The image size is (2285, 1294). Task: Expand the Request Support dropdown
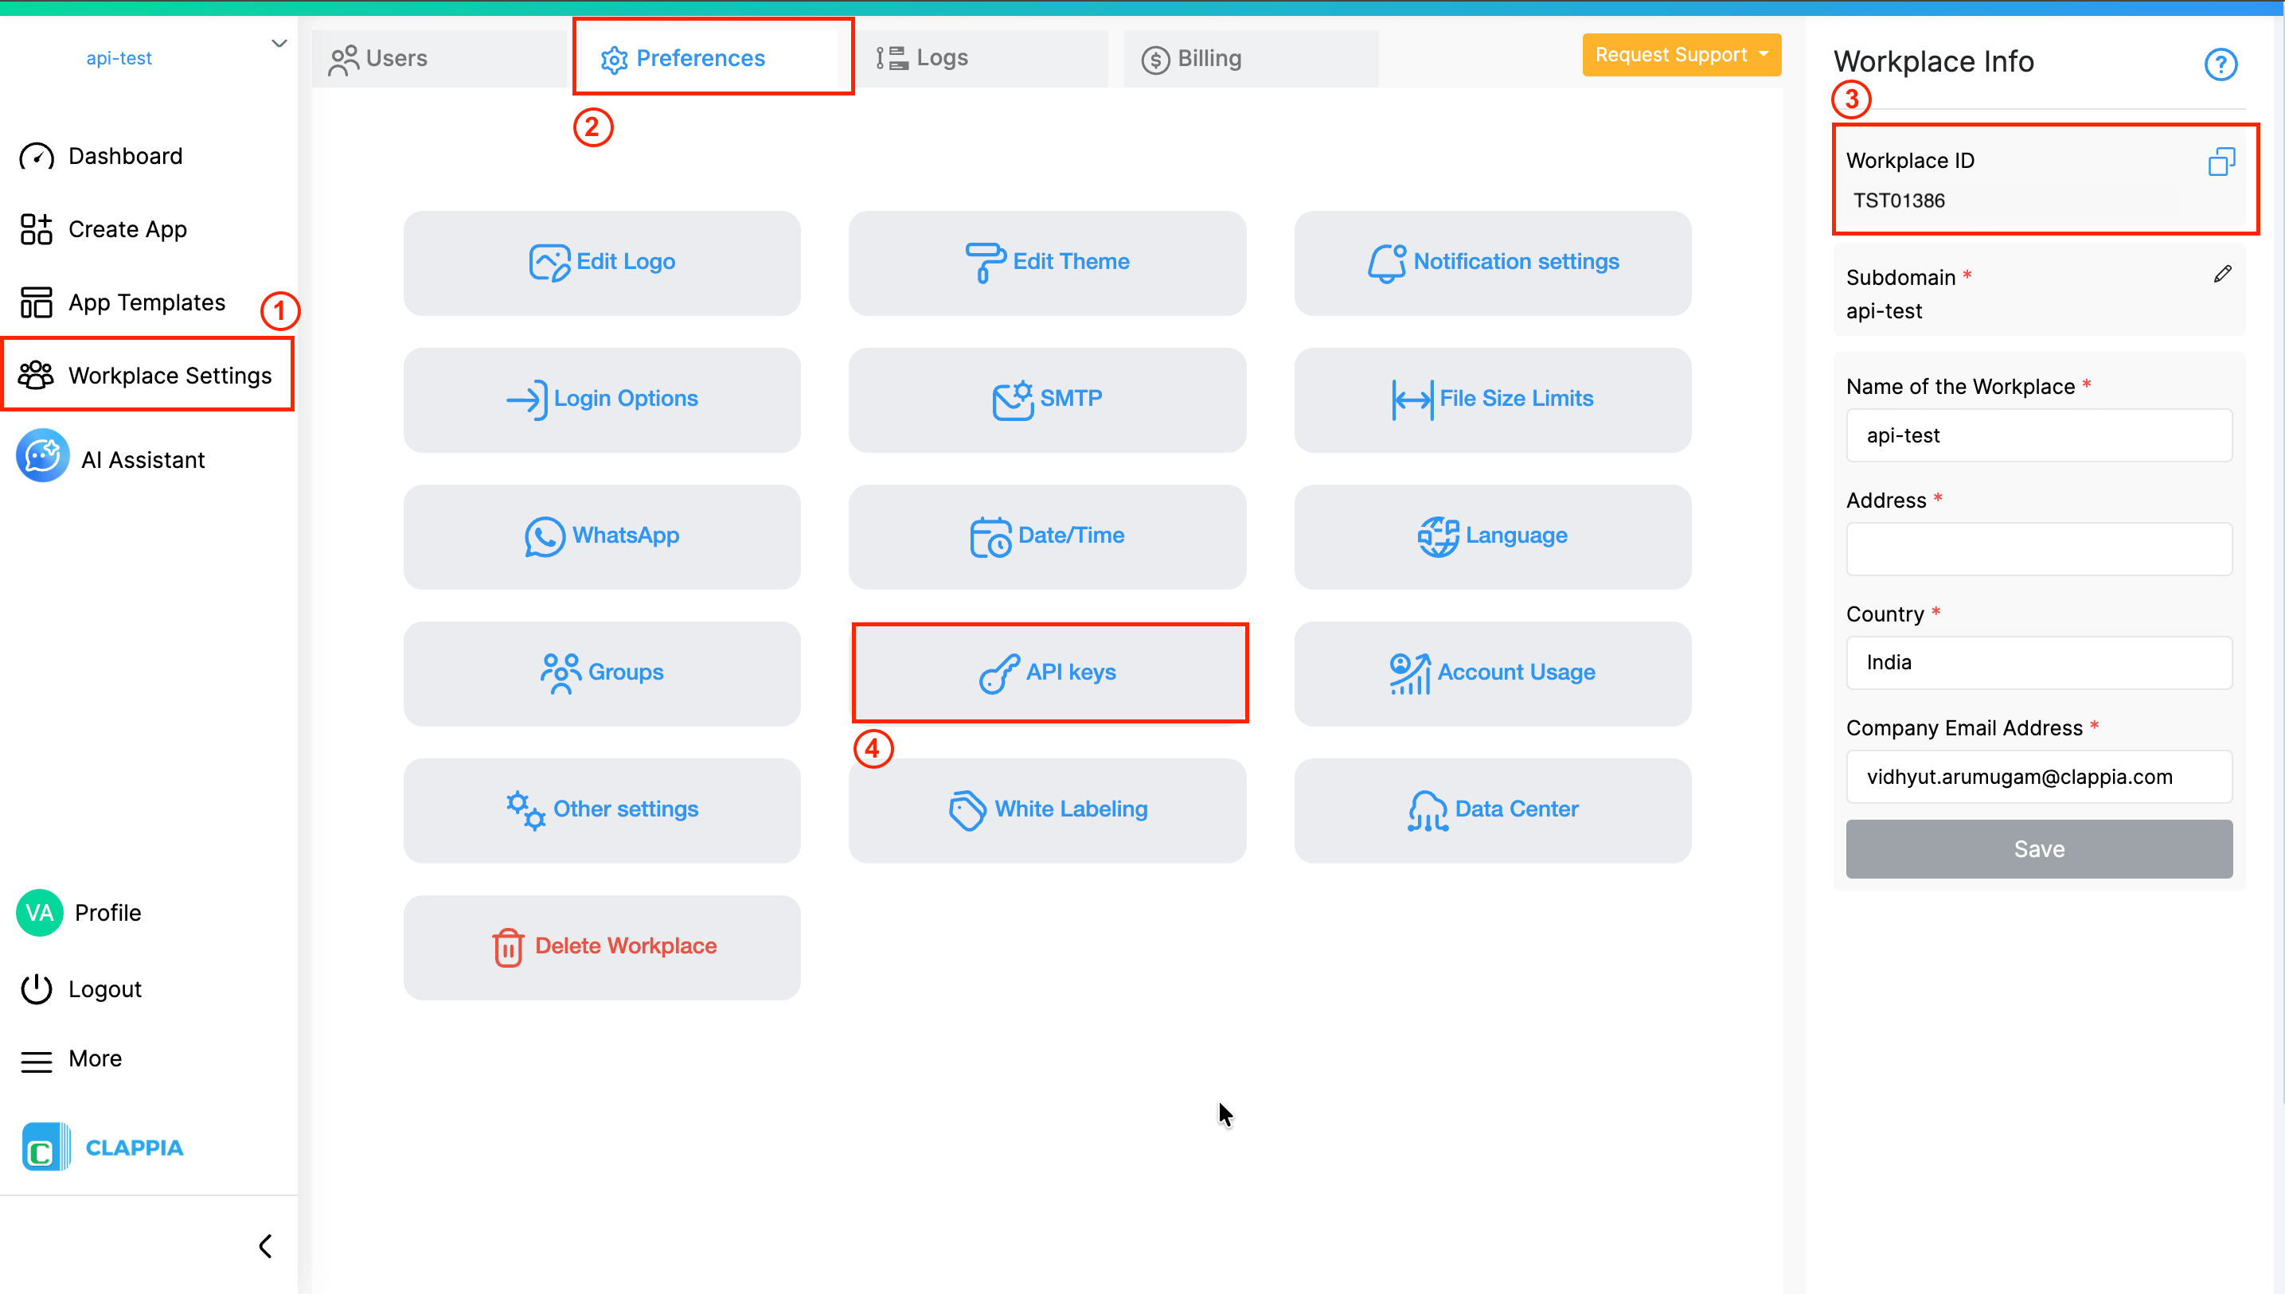(x=1681, y=54)
